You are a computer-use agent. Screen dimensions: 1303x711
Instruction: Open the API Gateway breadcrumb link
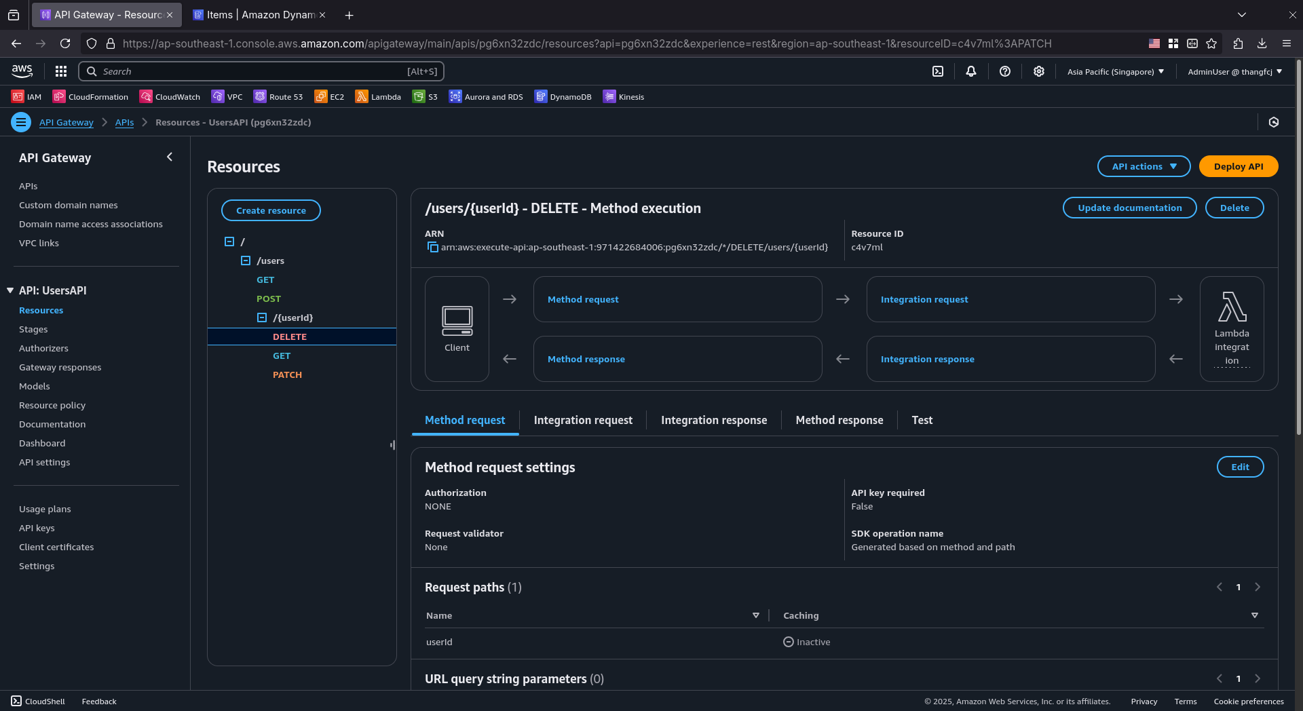[x=66, y=122]
